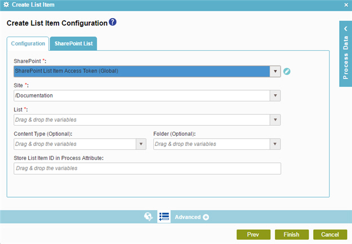Image resolution: width=352 pixels, height=244 pixels.
Task: Select the list view icon in bottom bar
Action: (x=164, y=217)
